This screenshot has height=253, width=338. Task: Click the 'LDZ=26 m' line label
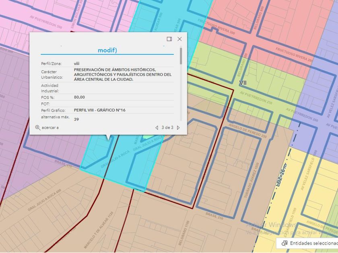click(282, 175)
